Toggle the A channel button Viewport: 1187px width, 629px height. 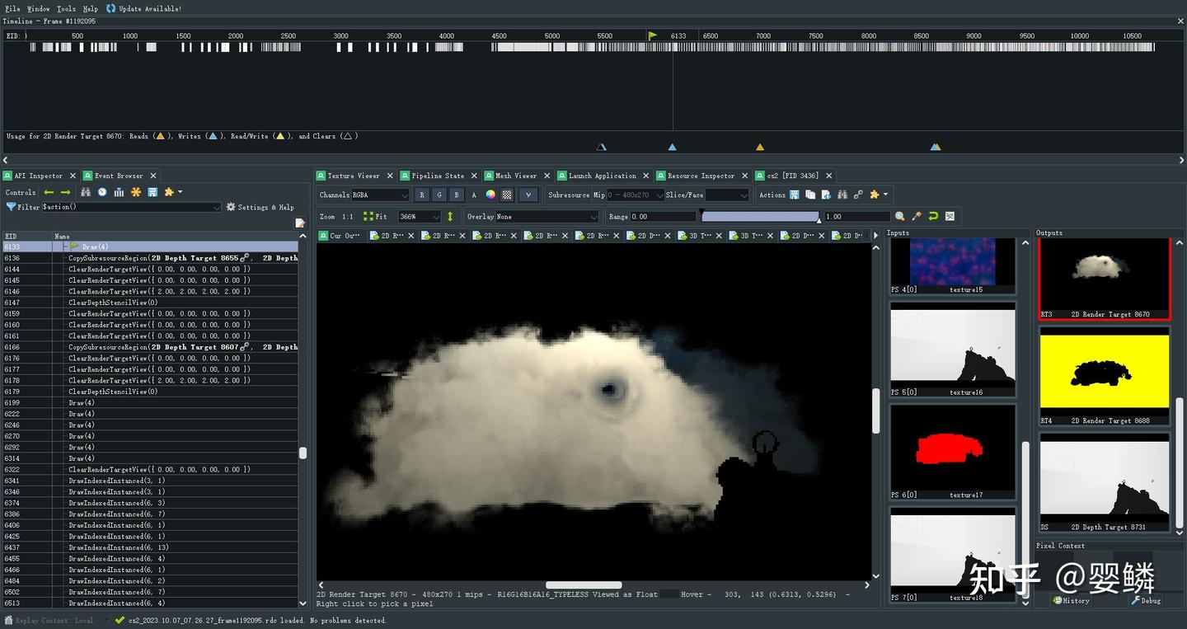point(474,195)
